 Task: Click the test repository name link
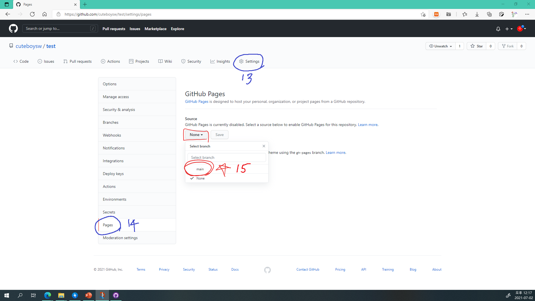coord(51,46)
